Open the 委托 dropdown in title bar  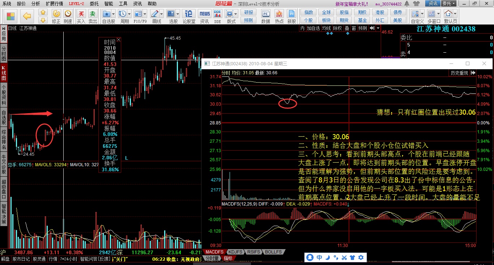[449, 4]
